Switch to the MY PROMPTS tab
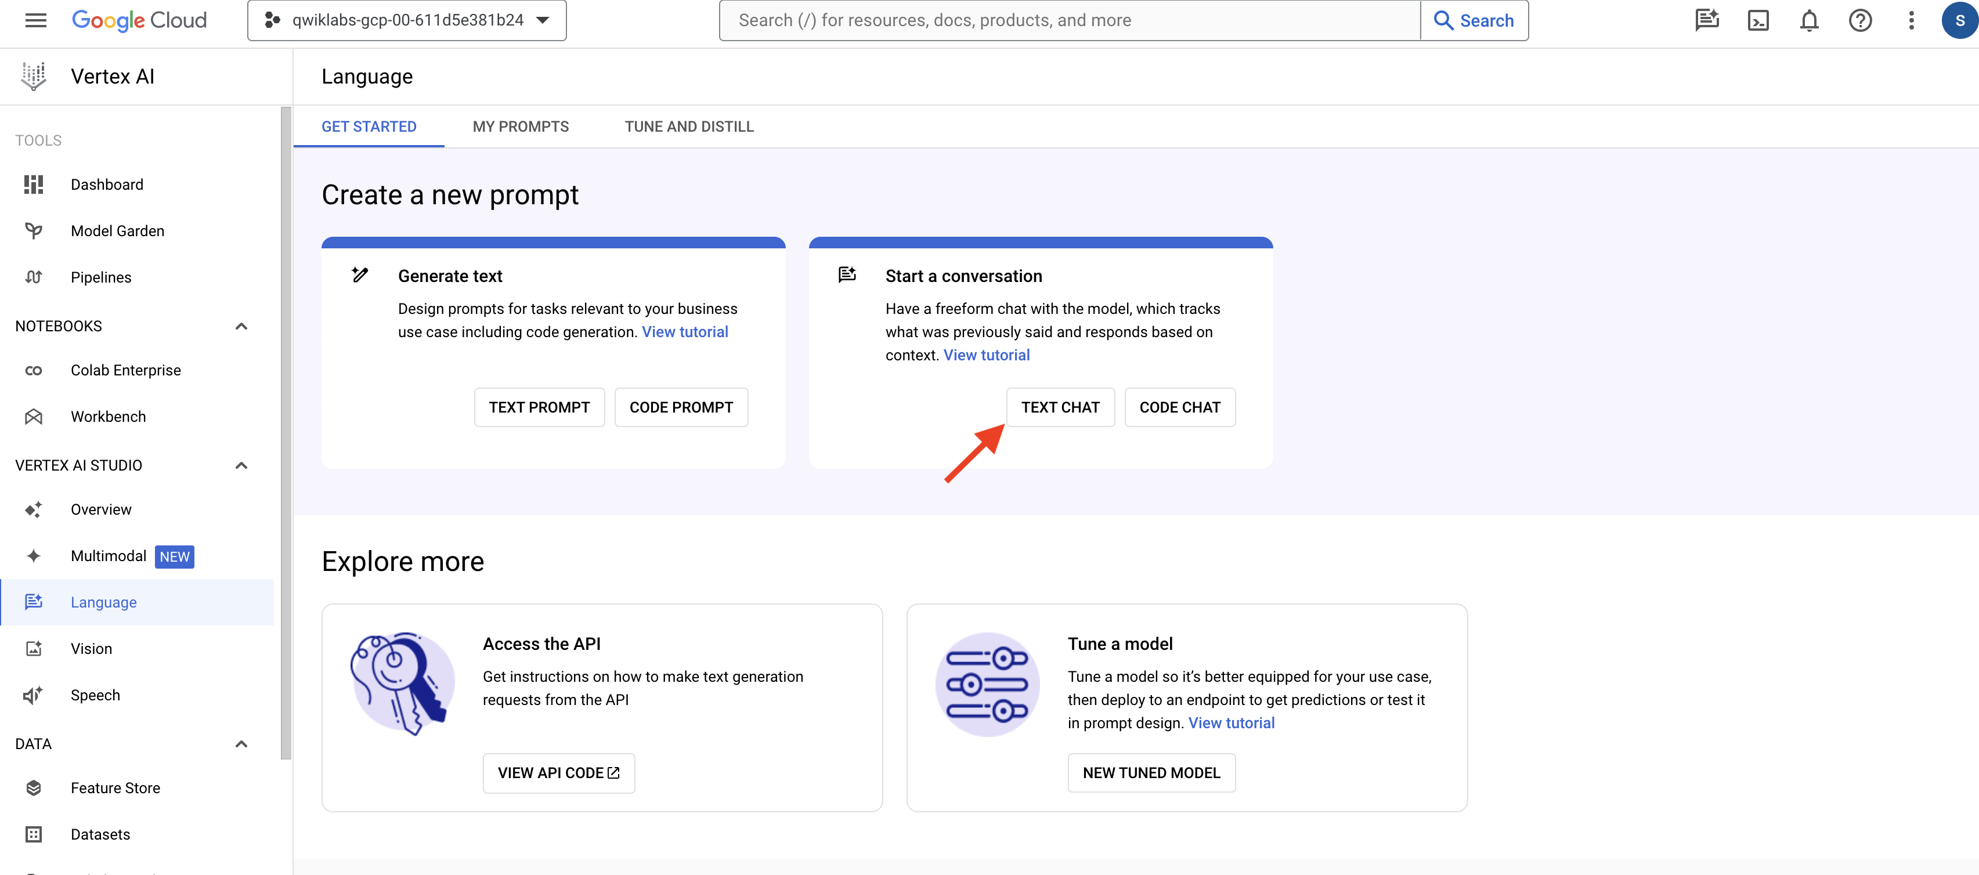Viewport: 1979px width, 875px height. coord(521,125)
